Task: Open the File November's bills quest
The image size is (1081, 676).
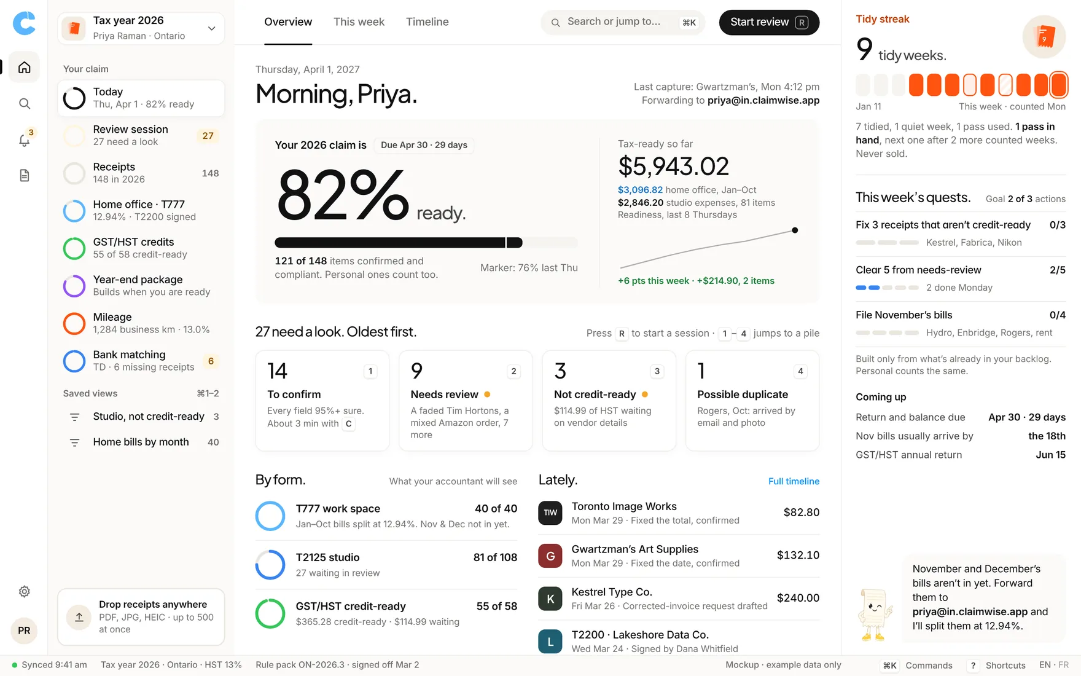Action: click(x=961, y=323)
